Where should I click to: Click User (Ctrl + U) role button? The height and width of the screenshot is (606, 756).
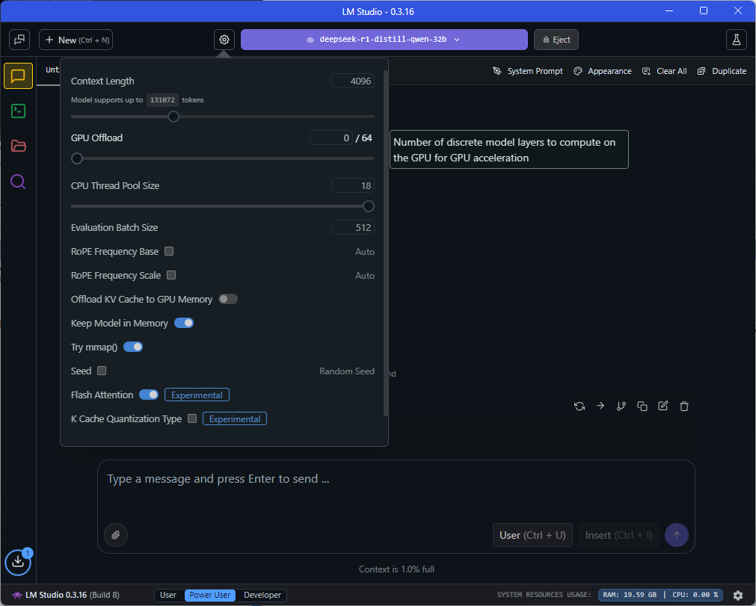(532, 535)
